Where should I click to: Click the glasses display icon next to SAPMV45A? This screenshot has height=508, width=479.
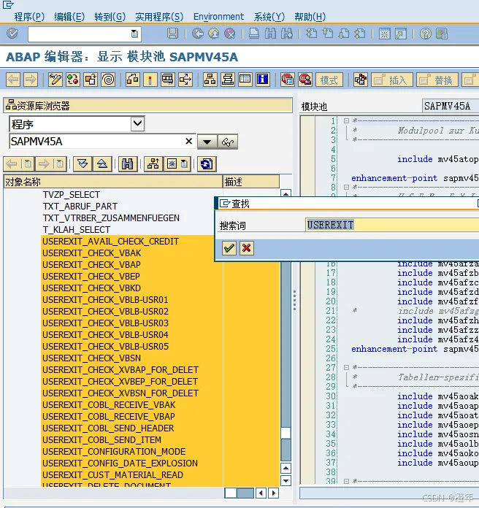pyautogui.click(x=228, y=142)
